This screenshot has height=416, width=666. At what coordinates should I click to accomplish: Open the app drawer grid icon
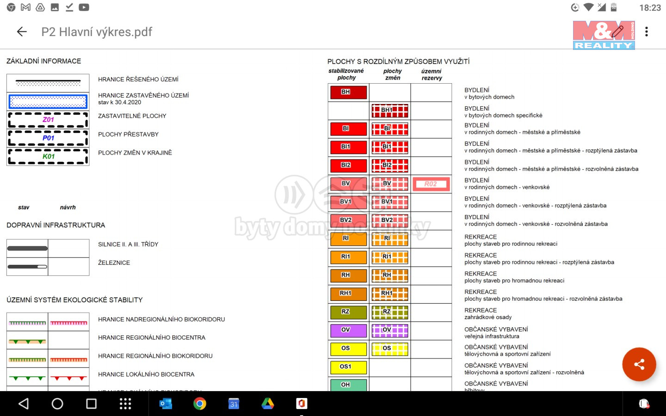pos(125,404)
